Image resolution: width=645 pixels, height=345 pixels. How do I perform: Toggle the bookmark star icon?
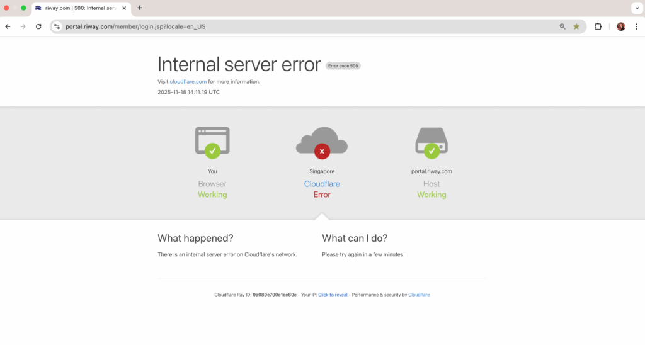coord(576,26)
